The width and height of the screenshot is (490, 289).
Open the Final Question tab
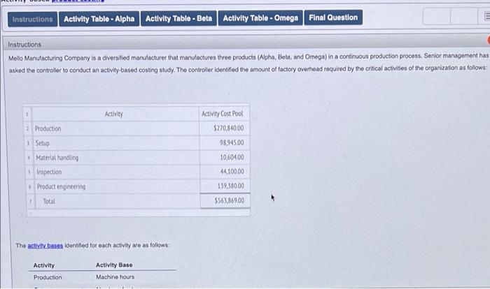333,17
